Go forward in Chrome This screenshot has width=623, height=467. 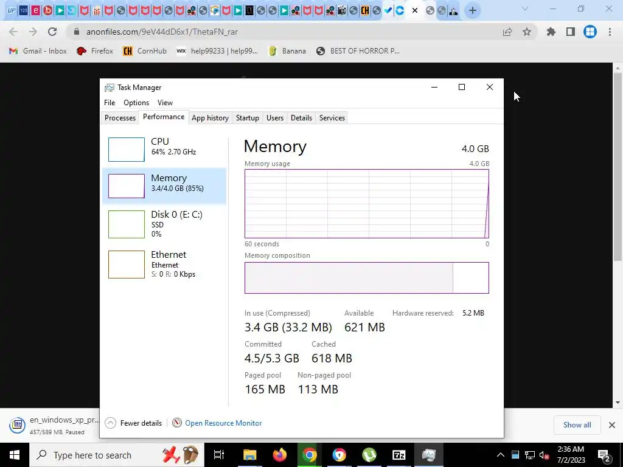[33, 32]
